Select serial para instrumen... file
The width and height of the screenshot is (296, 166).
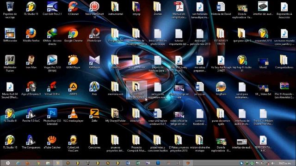pyautogui.click(x=242, y=90)
